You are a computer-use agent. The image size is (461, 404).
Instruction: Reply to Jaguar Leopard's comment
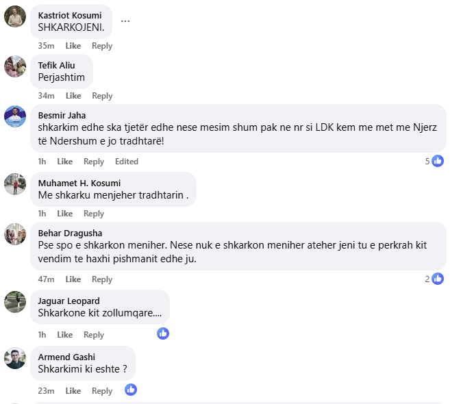(x=94, y=335)
